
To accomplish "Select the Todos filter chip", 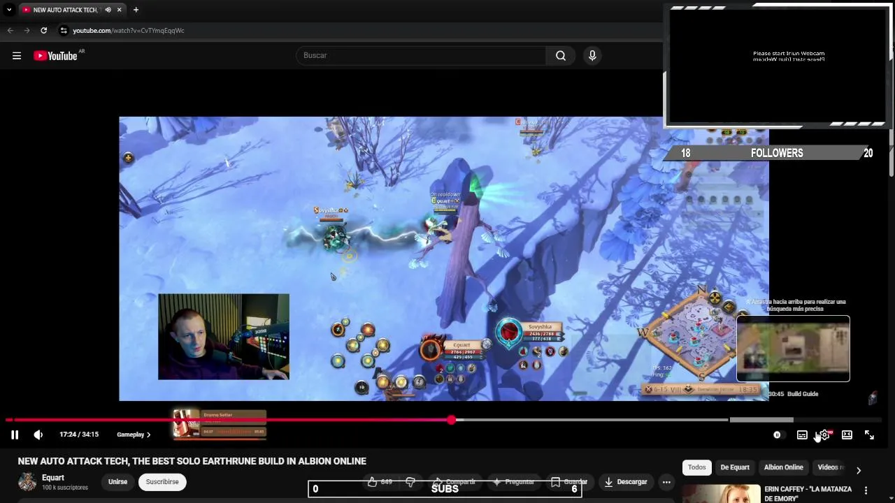I will tap(697, 467).
